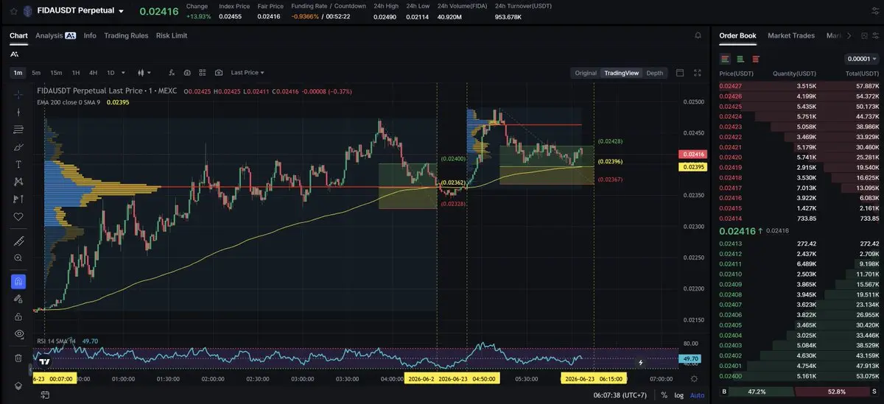
Task: Click bid price 0.02413 in order book
Action: (x=730, y=244)
